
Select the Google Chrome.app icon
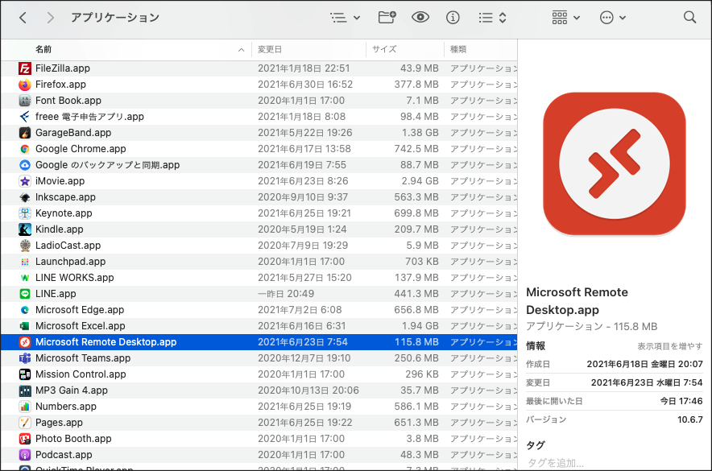[x=25, y=149]
